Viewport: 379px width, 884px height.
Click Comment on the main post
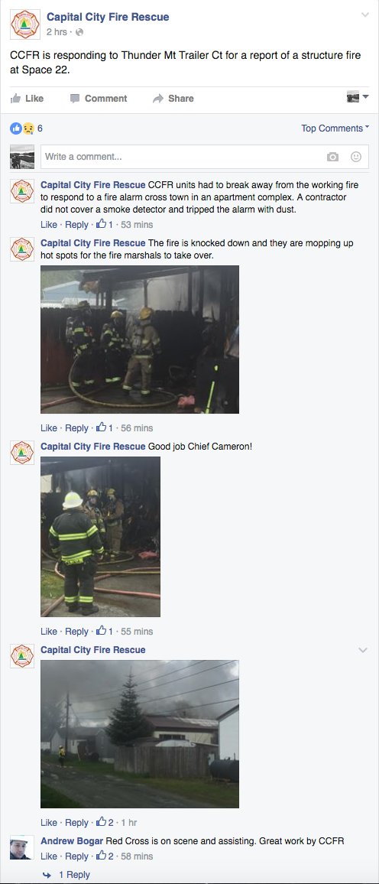pyautogui.click(x=99, y=98)
